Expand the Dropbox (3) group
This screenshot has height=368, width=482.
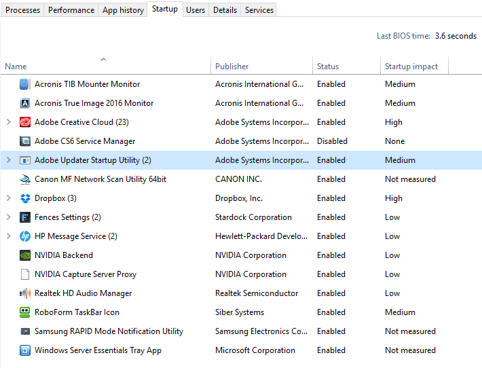(x=9, y=198)
